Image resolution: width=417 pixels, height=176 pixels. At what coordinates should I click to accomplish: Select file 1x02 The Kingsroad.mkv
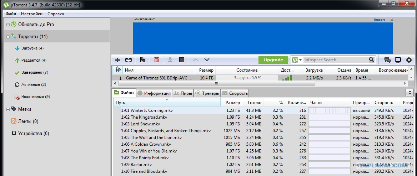click(x=144, y=117)
